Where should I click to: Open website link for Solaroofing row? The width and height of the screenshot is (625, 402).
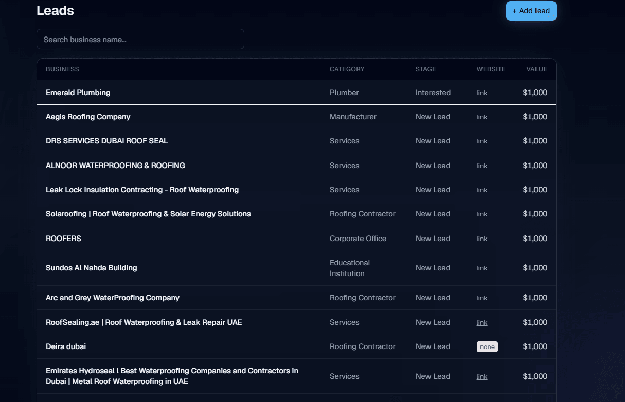click(482, 214)
